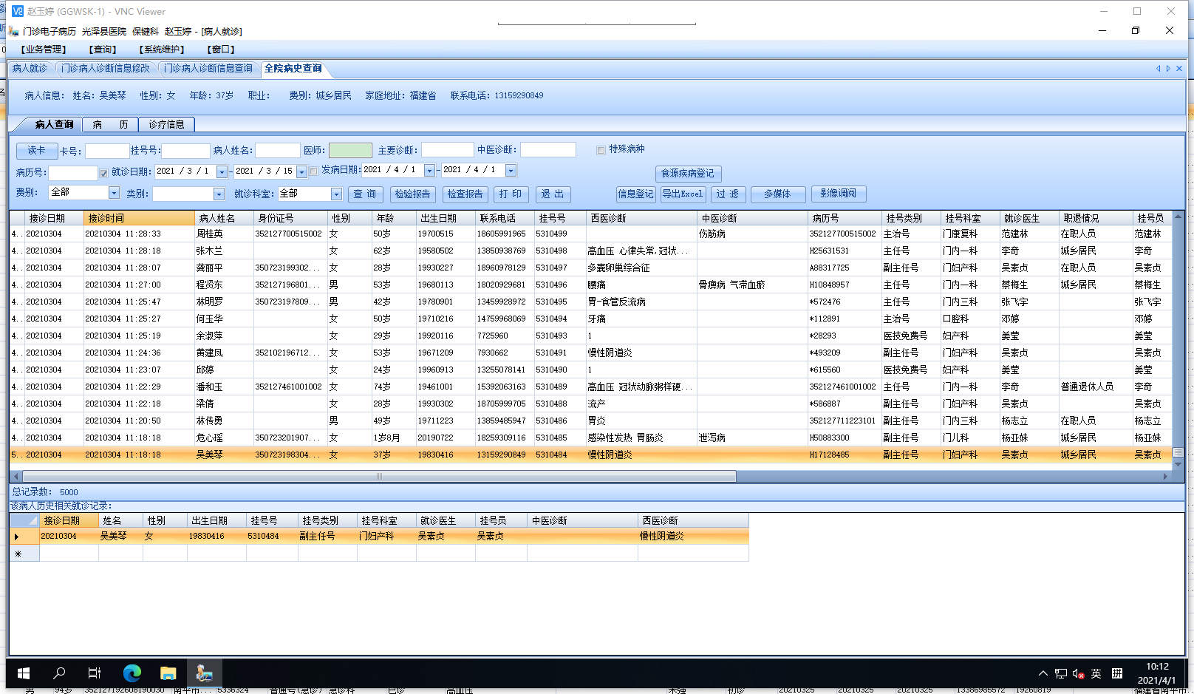Focus the 主要诊断 input field

pos(447,150)
